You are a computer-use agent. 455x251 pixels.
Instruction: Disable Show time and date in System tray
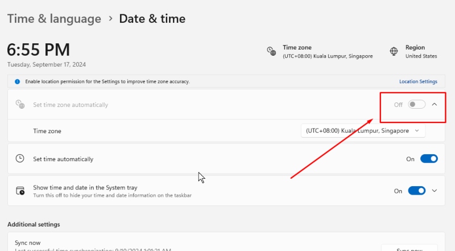(x=417, y=191)
